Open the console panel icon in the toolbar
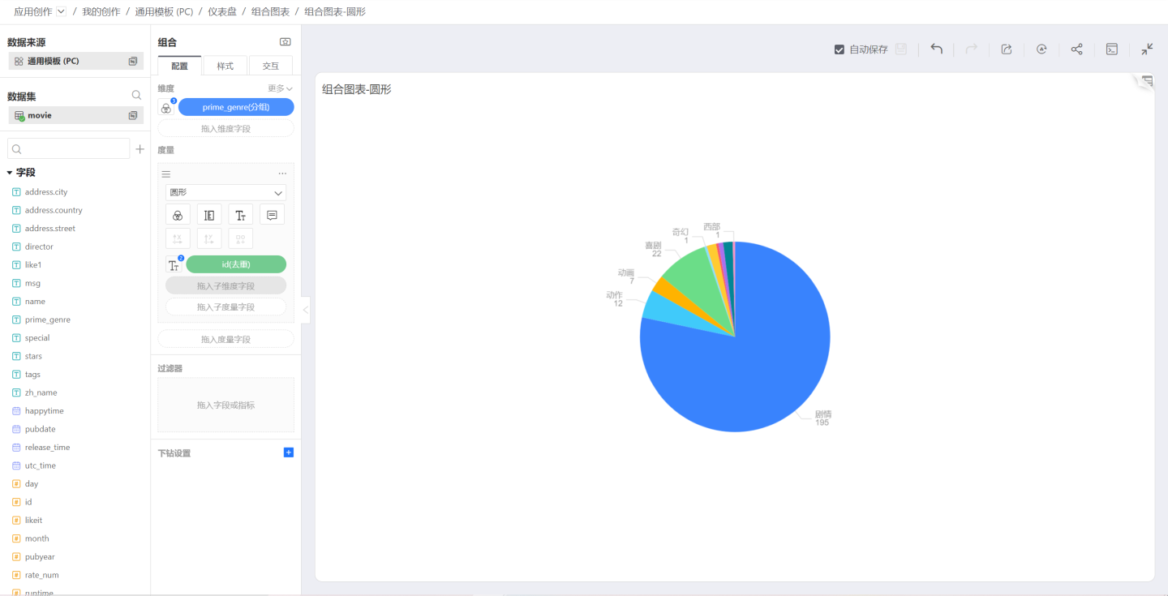The height and width of the screenshot is (596, 1168). (x=1112, y=49)
